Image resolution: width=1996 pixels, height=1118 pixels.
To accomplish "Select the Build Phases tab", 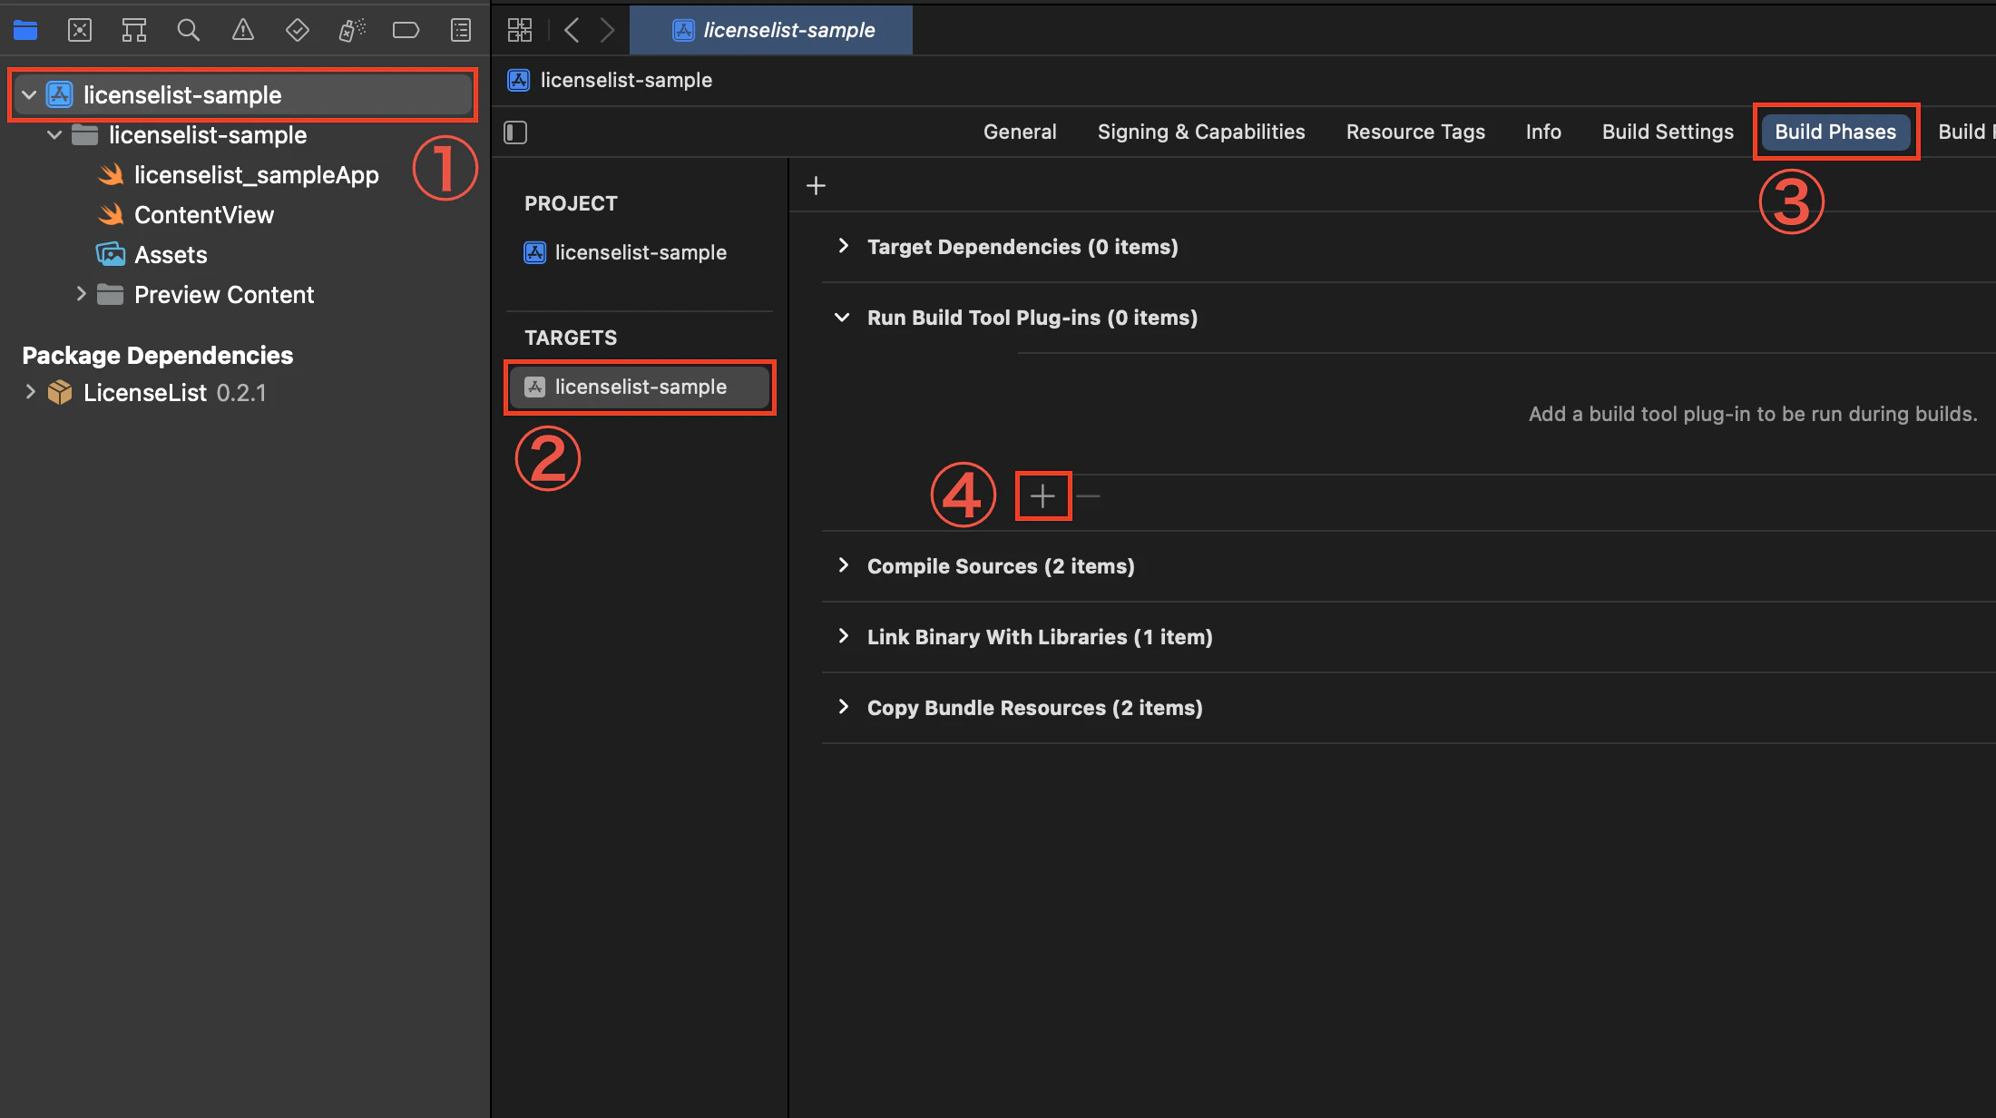I will 1835,132.
